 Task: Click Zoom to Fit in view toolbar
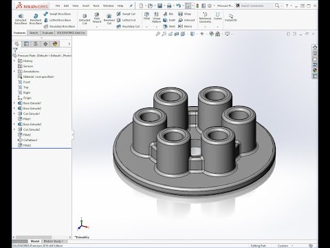158,34
